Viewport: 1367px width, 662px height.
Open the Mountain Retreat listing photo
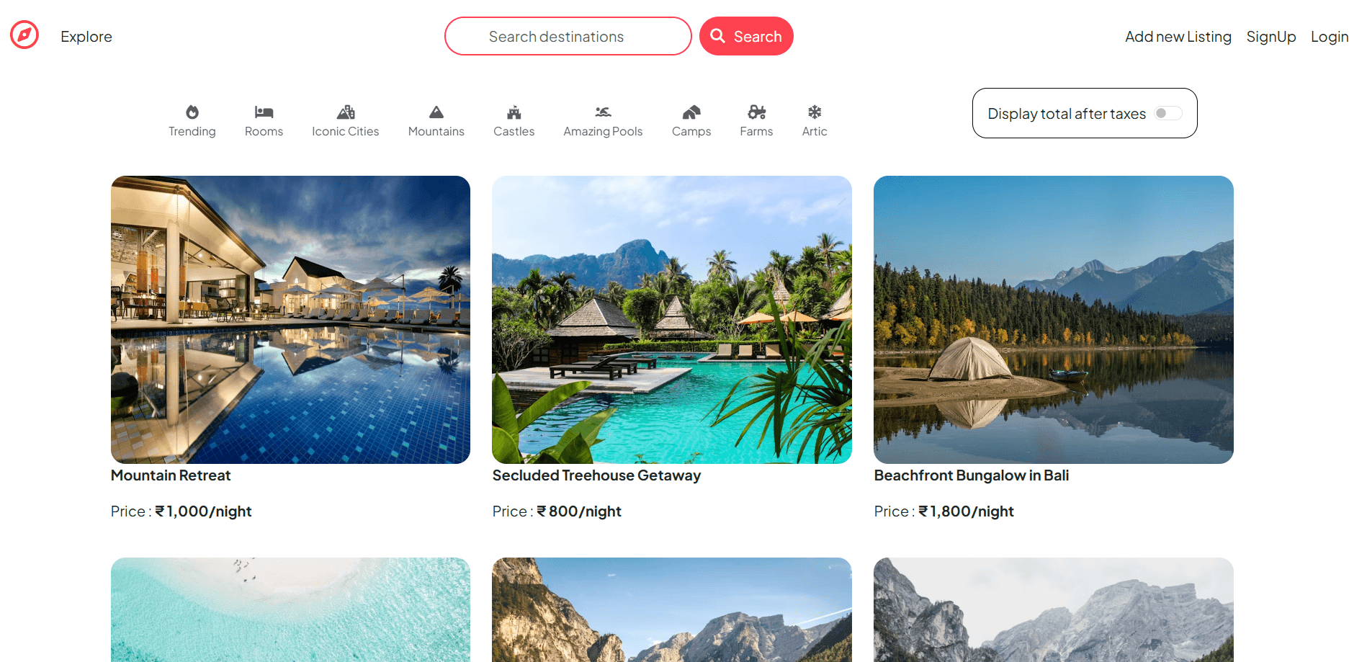(x=290, y=320)
